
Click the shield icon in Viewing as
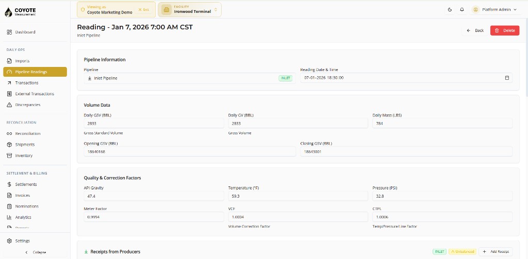click(83, 9)
